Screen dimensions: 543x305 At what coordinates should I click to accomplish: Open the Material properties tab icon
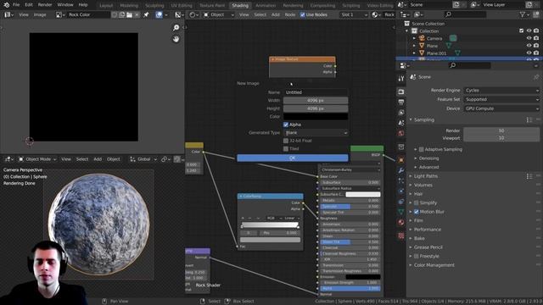[x=401, y=222]
